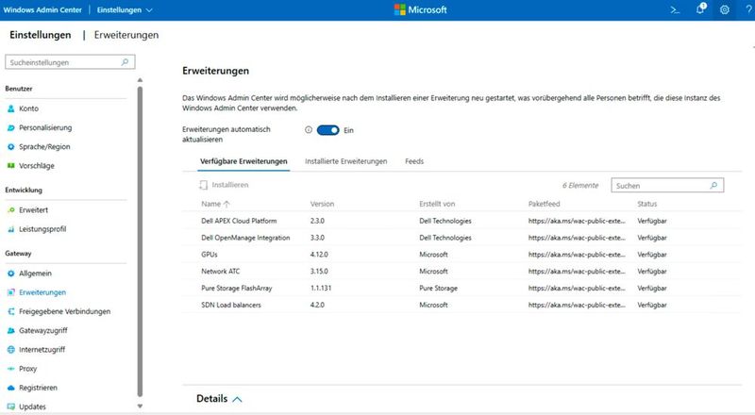Click the Erweiterungen sidebar icon
This screenshot has height=415, width=755.
pos(11,292)
